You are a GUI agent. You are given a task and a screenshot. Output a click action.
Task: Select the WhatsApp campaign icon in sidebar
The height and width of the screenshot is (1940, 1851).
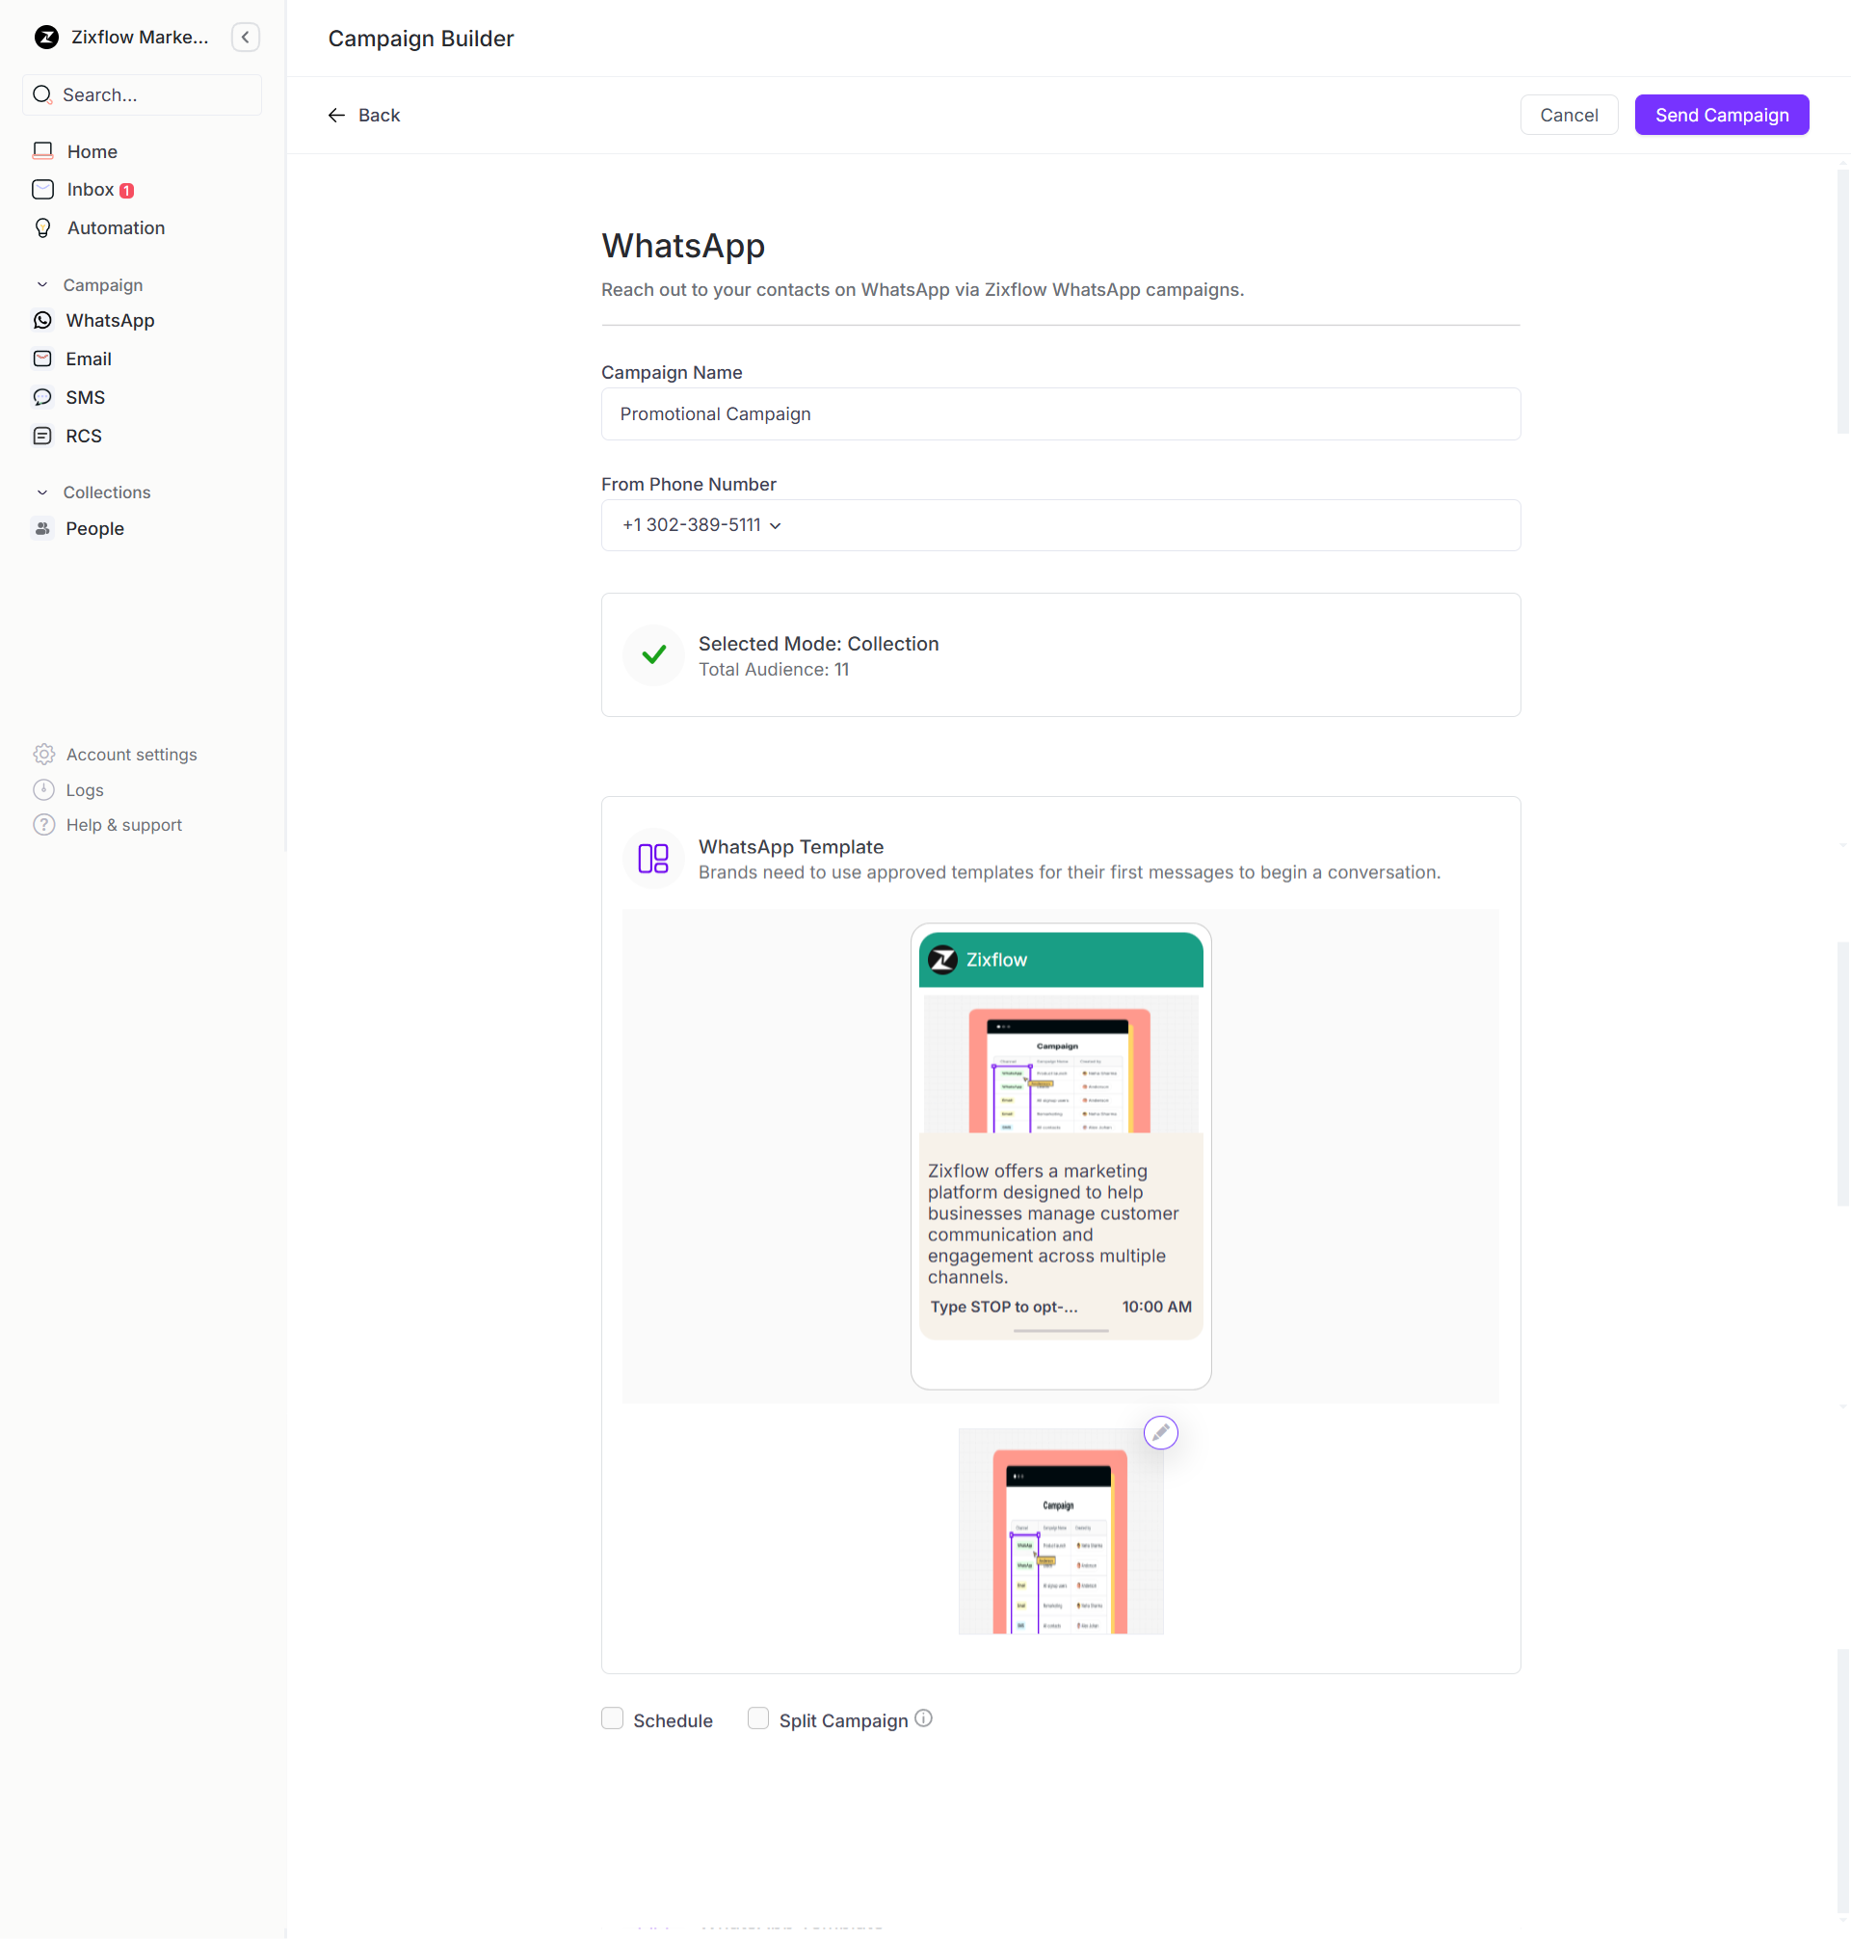pyautogui.click(x=42, y=320)
